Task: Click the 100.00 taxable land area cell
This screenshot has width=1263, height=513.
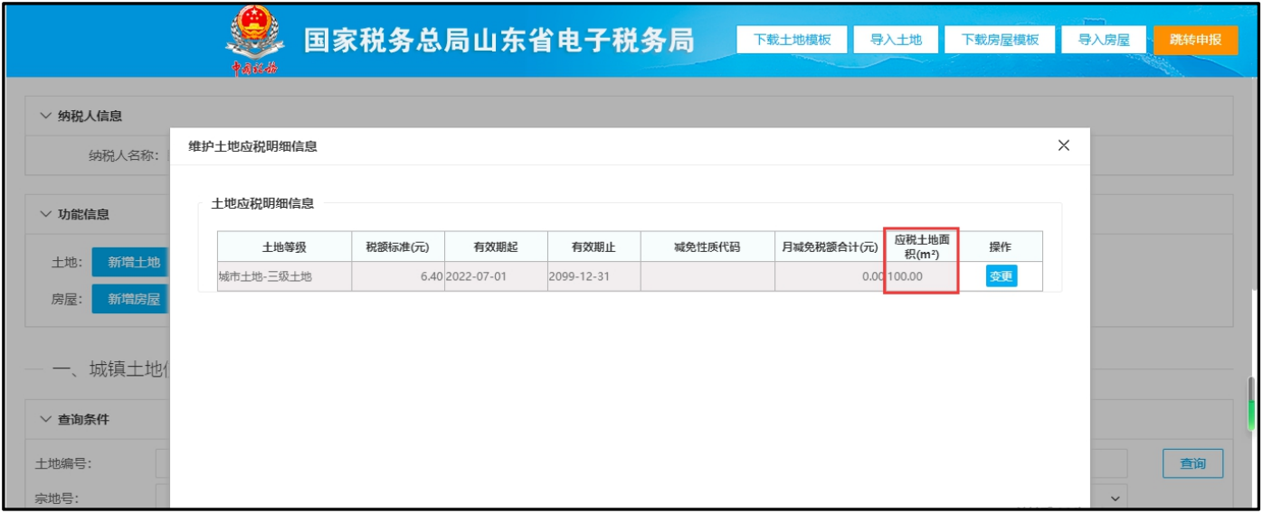Action: [921, 276]
